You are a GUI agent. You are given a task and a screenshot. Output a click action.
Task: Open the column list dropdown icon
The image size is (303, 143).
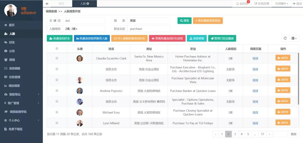[294, 38]
